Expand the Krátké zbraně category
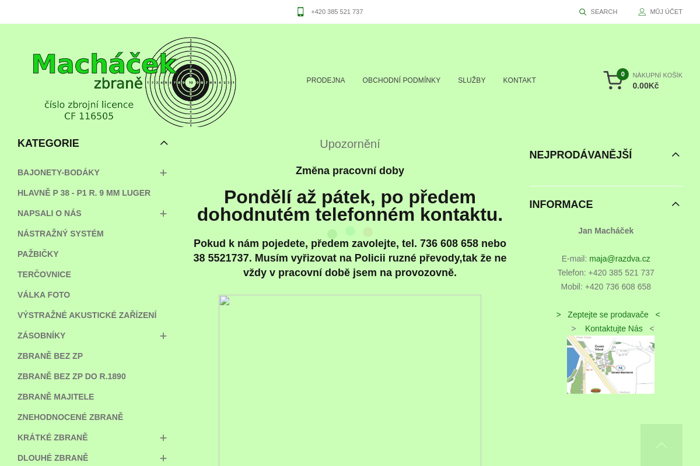 163,438
